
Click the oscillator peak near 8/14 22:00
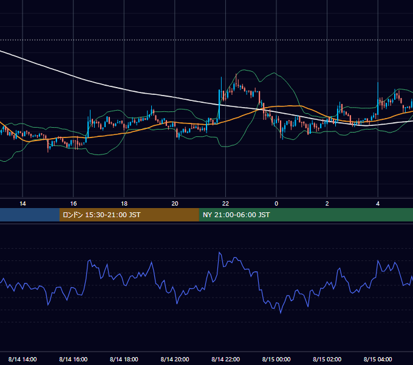coord(219,252)
